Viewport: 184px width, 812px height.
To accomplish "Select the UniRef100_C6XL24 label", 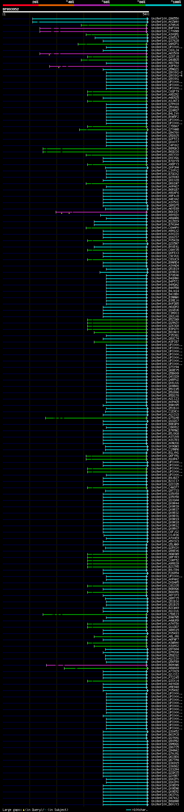I will [x=165, y=50].
